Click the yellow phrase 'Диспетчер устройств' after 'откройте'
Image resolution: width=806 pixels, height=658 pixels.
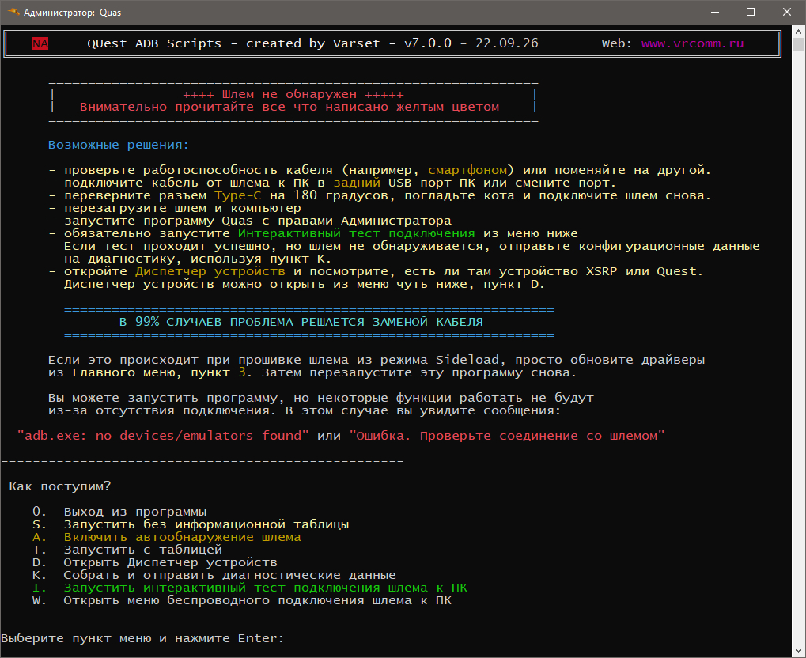210,271
